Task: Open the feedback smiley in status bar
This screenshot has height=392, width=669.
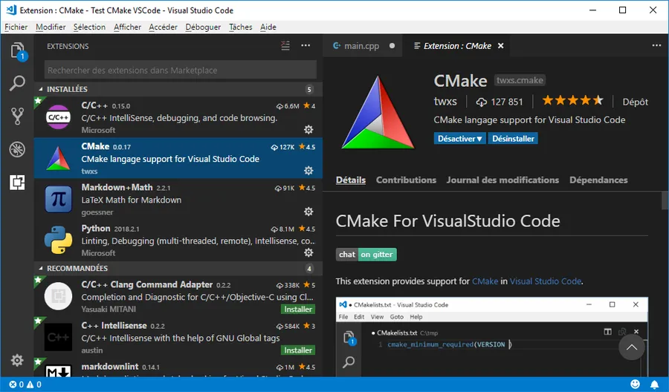Action: 636,385
